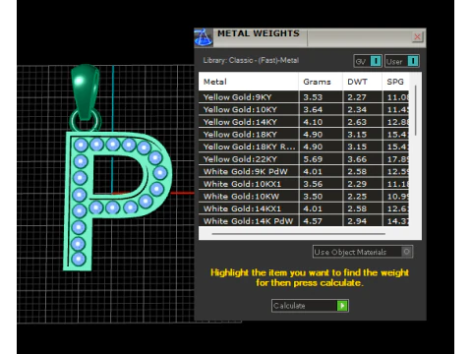The height and width of the screenshot is (354, 472).
Task: Click the Library: Classic - (Fast)-Metal label
Action: pos(251,60)
